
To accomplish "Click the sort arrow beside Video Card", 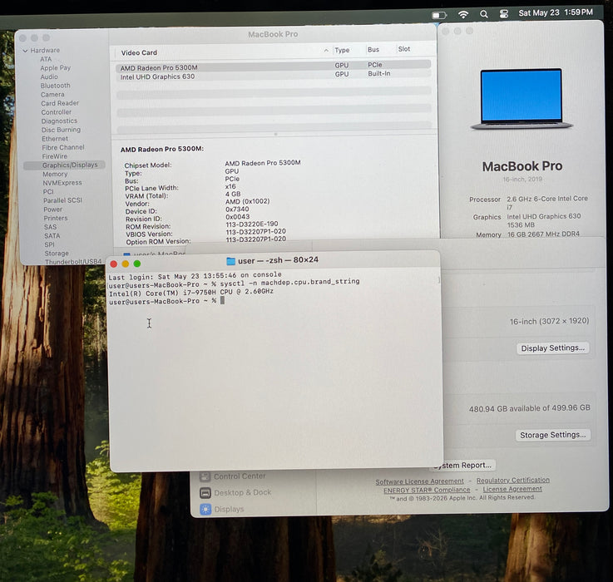I will coord(326,51).
